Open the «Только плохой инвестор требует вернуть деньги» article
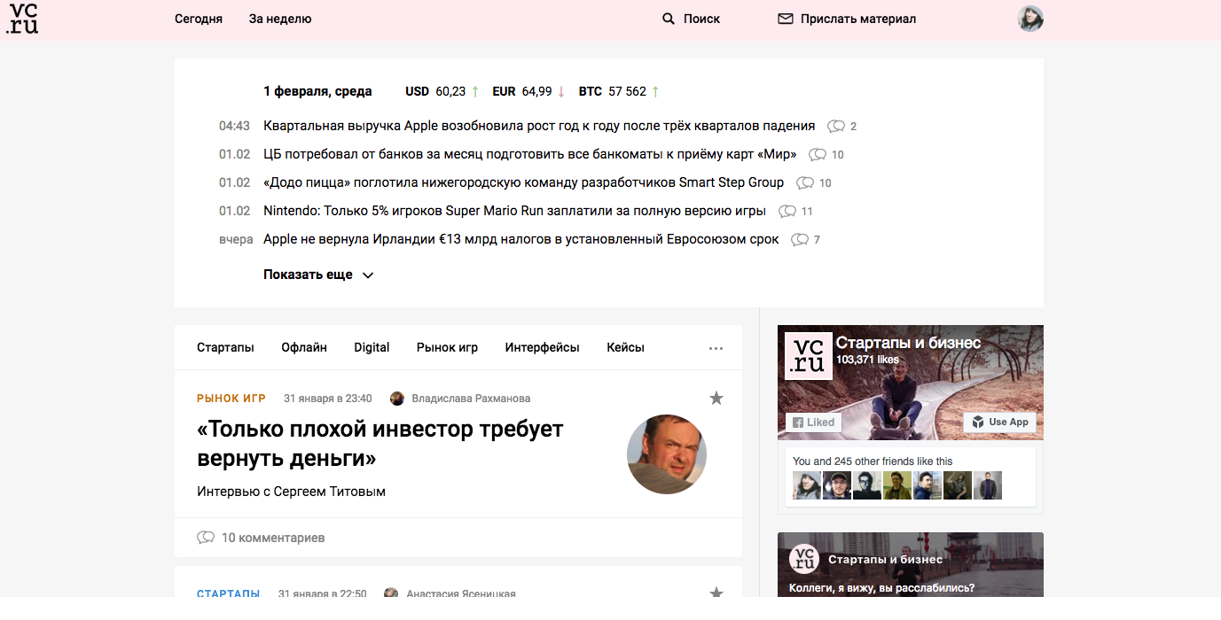 pos(380,444)
